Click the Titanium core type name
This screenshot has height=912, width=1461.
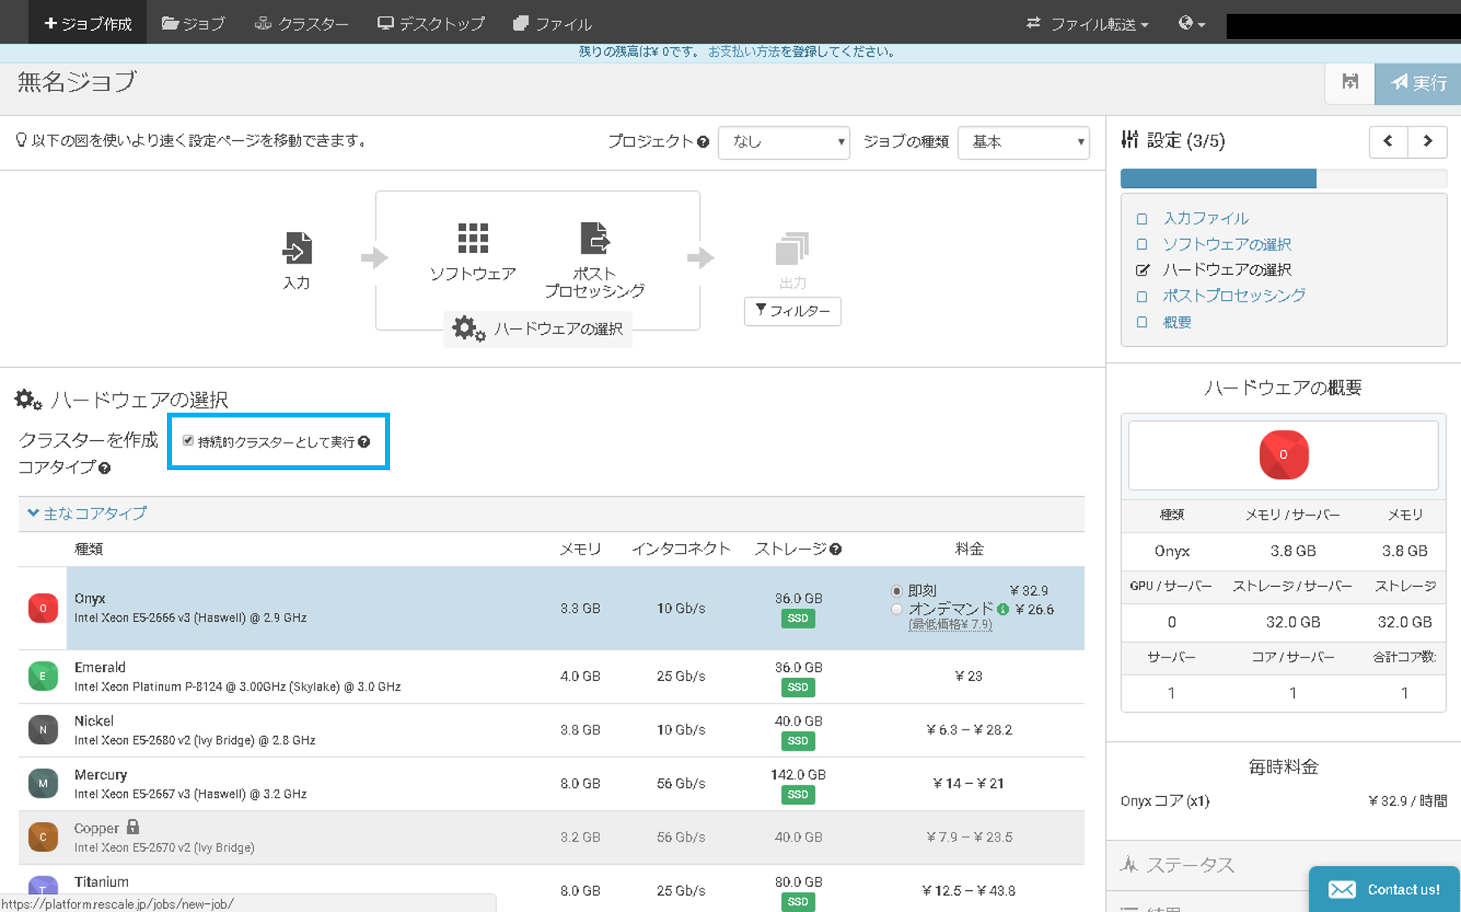(x=101, y=881)
